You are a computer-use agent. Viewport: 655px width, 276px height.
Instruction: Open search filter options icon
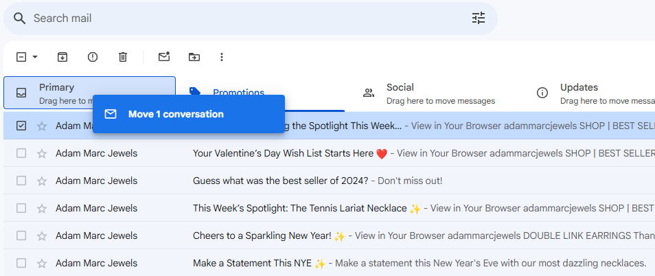(479, 18)
